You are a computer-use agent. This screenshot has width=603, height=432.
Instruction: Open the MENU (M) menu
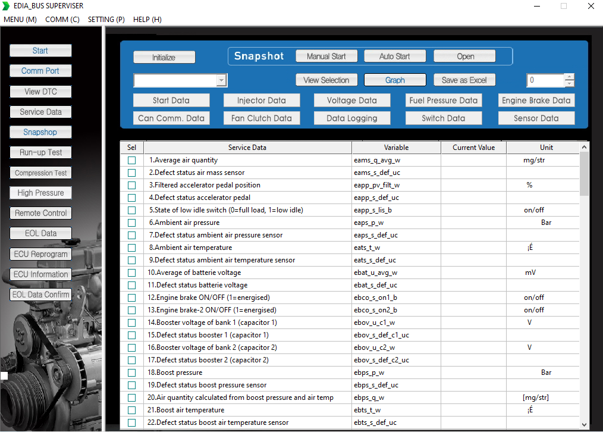(20, 20)
